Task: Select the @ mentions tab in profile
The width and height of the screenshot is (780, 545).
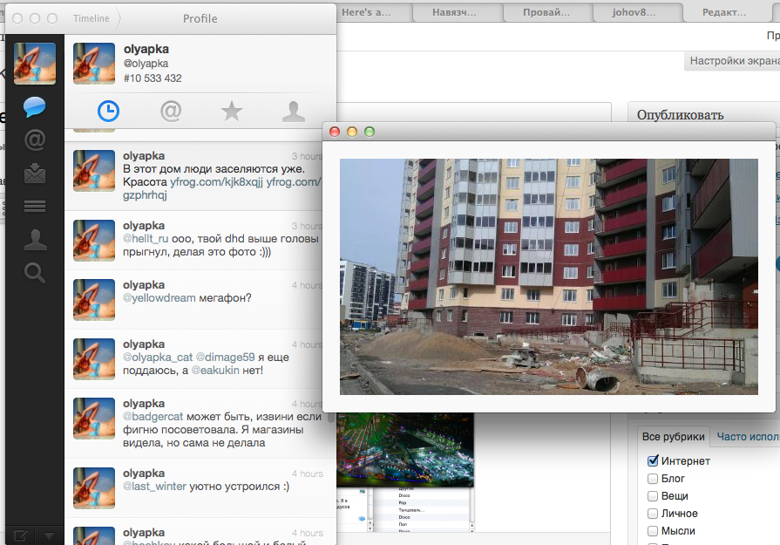Action: 170,111
